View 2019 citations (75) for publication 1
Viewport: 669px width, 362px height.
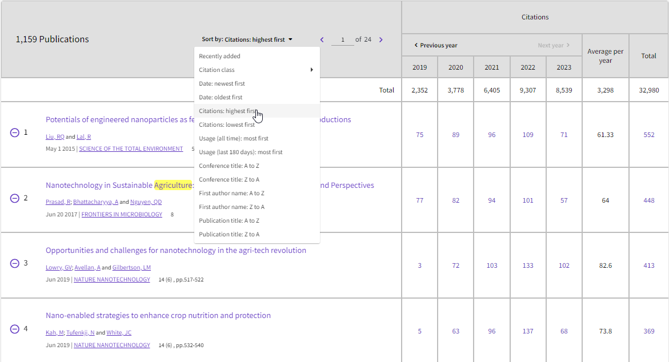[420, 135]
